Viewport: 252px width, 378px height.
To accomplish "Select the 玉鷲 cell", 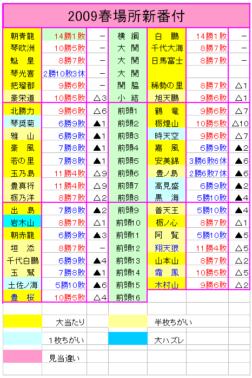I will click(22, 272).
